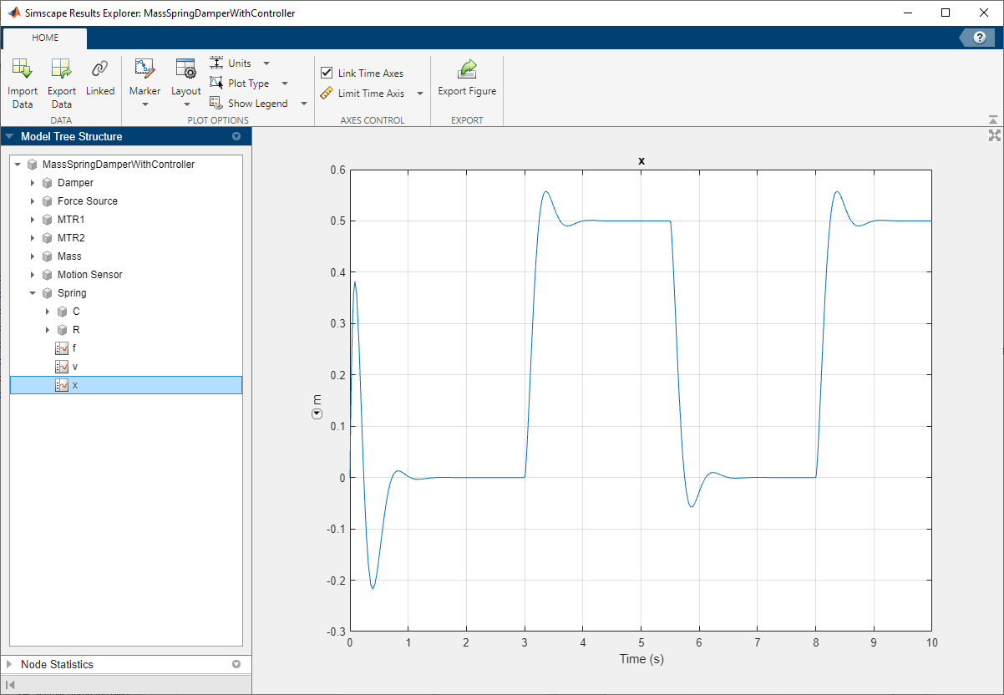Open the help question mark icon
The height and width of the screenshot is (695, 1004).
coord(979,38)
